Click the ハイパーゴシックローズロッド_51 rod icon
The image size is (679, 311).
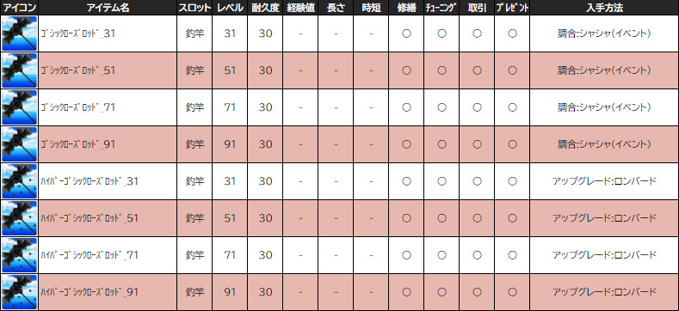click(x=19, y=218)
